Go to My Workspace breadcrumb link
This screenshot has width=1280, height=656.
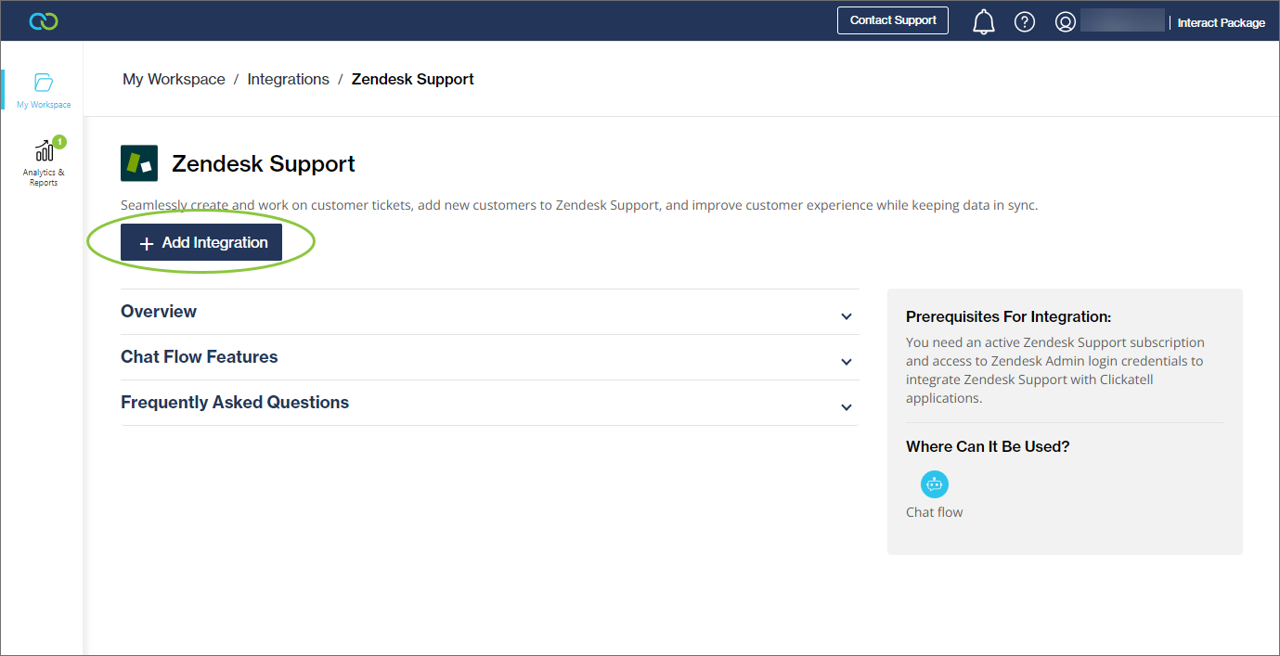tap(174, 80)
